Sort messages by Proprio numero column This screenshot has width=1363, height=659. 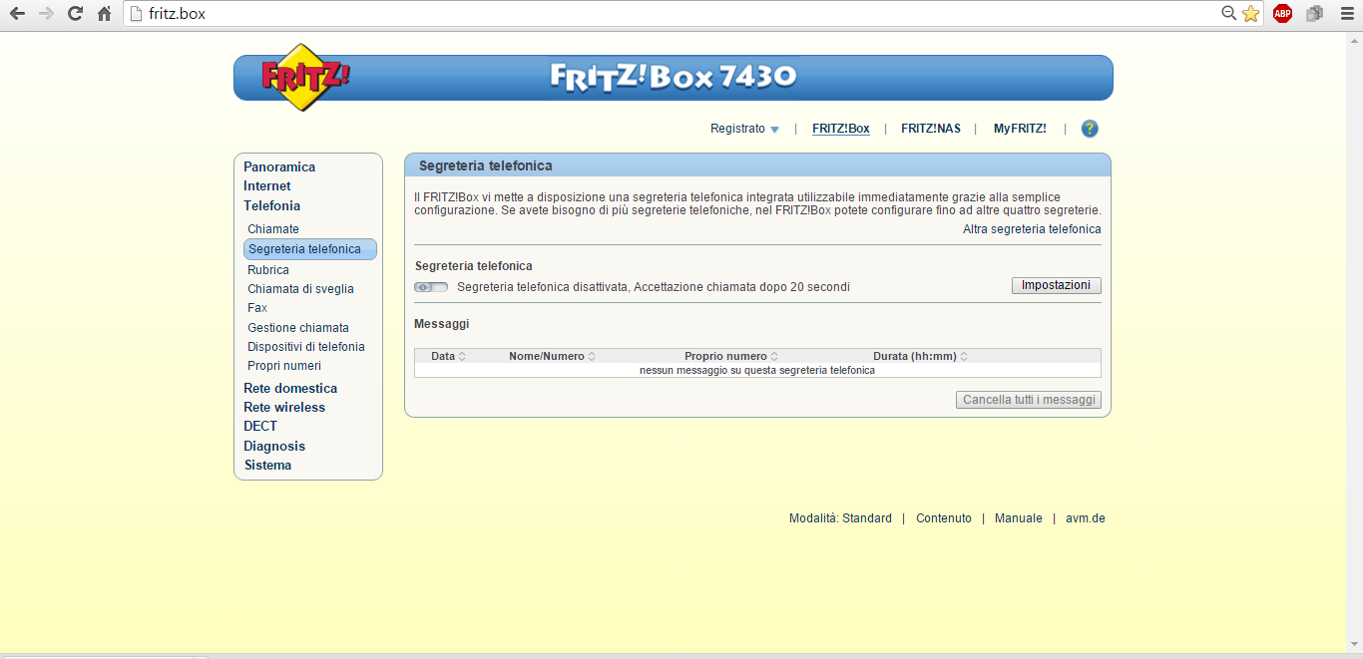731,356
